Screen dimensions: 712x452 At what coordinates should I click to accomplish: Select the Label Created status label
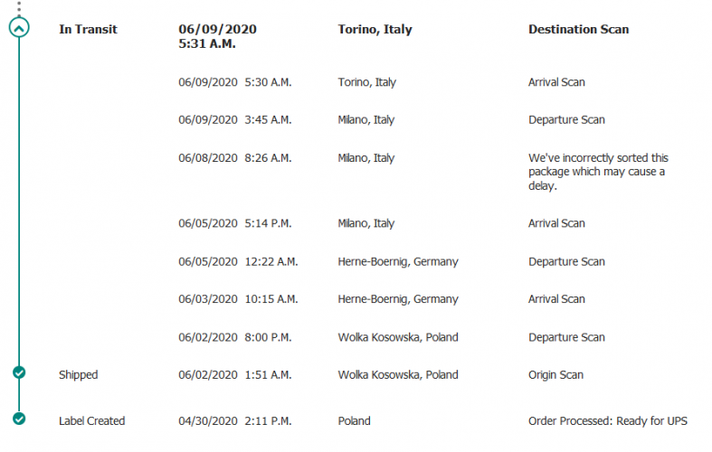point(91,420)
